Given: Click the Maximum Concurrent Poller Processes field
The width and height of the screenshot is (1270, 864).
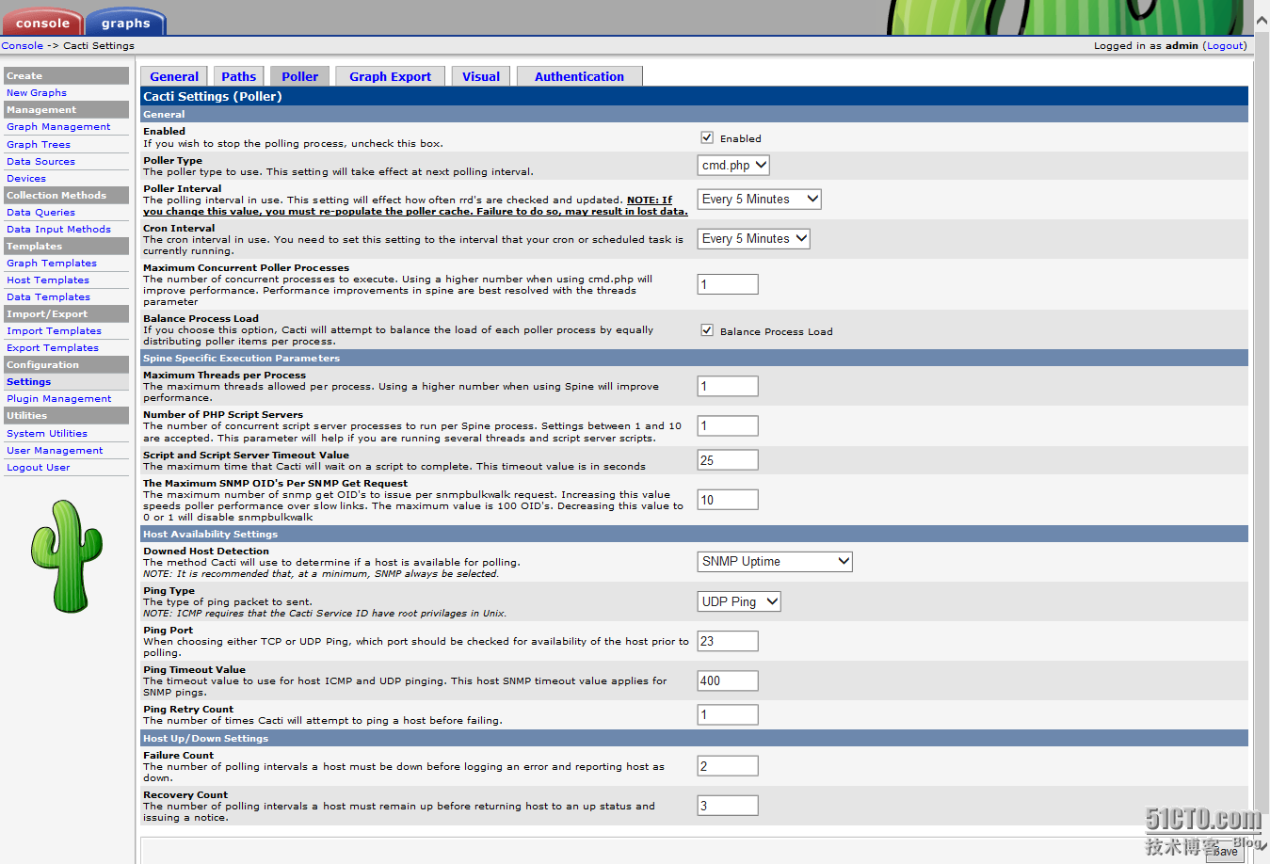Looking at the screenshot, I should pyautogui.click(x=728, y=284).
